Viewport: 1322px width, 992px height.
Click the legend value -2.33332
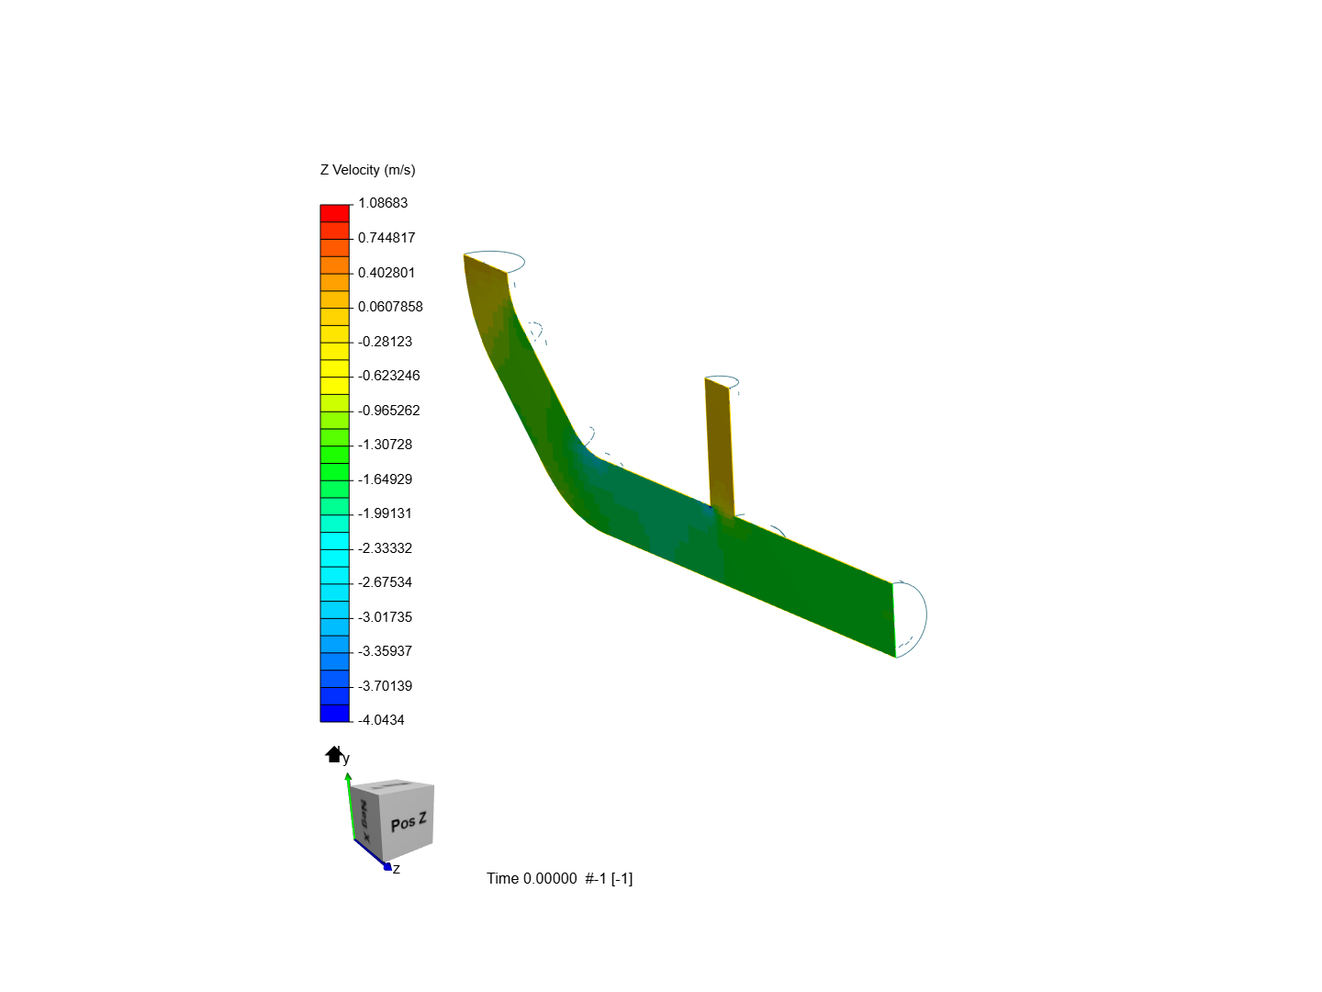tap(386, 548)
